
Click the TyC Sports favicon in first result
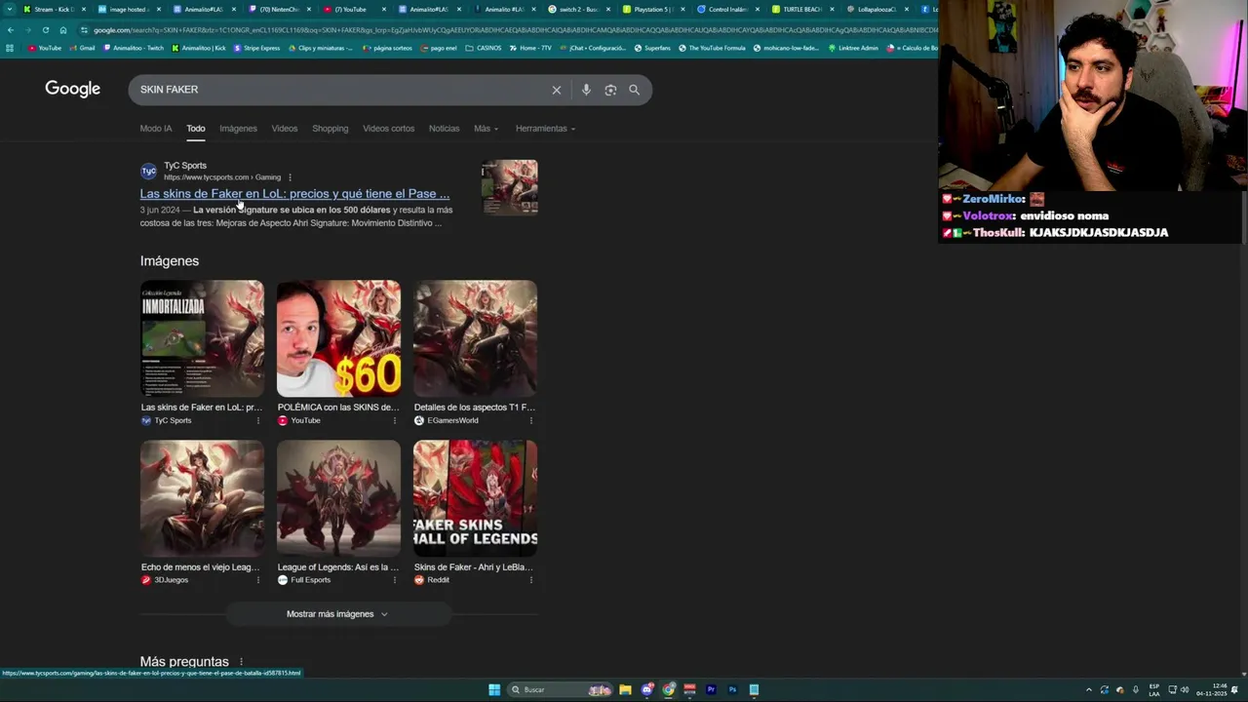point(148,172)
